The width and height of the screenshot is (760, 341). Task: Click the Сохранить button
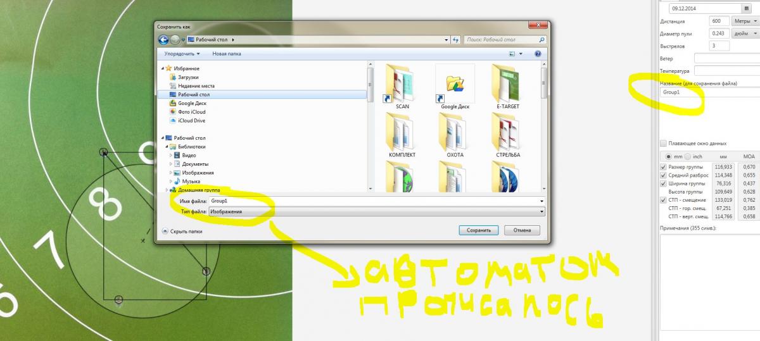tap(478, 230)
